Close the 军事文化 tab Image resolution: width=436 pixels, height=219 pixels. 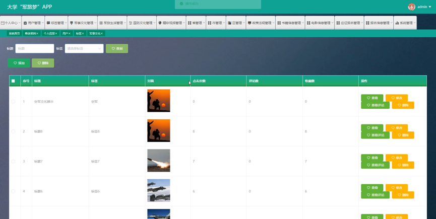click(x=102, y=34)
